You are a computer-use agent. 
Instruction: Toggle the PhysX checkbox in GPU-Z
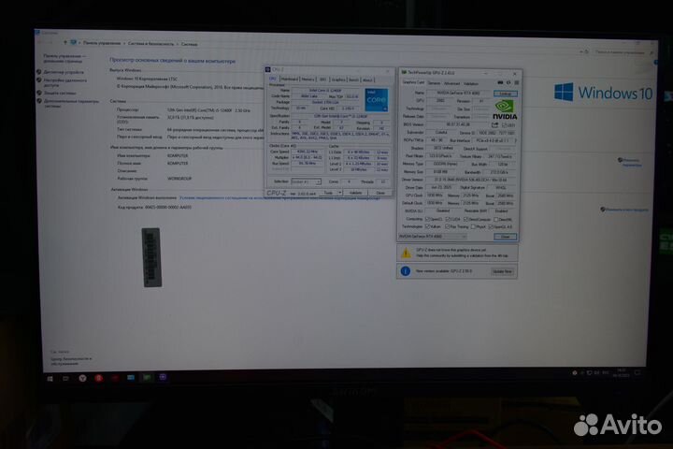[473, 226]
